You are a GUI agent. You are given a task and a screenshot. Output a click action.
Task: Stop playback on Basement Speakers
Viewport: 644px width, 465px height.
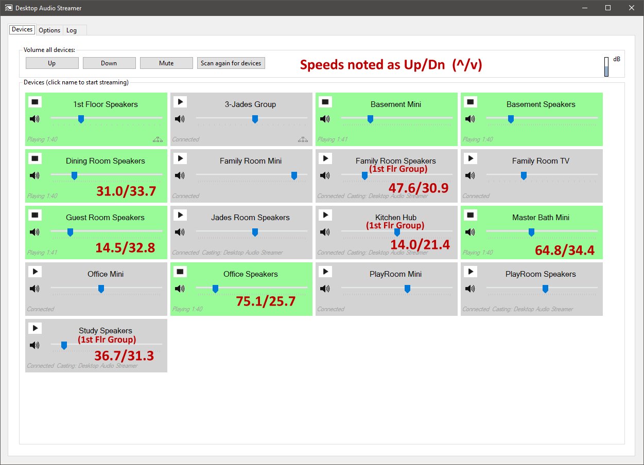pyautogui.click(x=471, y=102)
